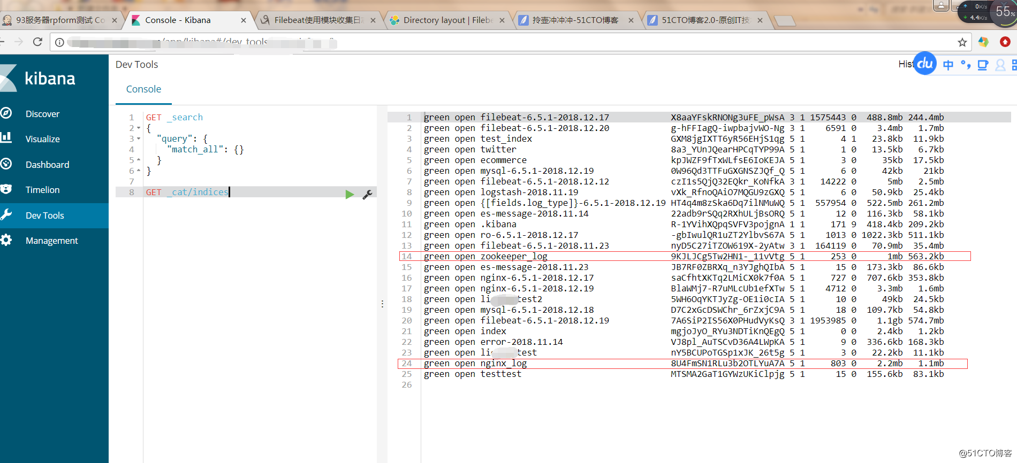The height and width of the screenshot is (463, 1017).
Task: Click the Dev Tools page heading
Action: pos(136,65)
